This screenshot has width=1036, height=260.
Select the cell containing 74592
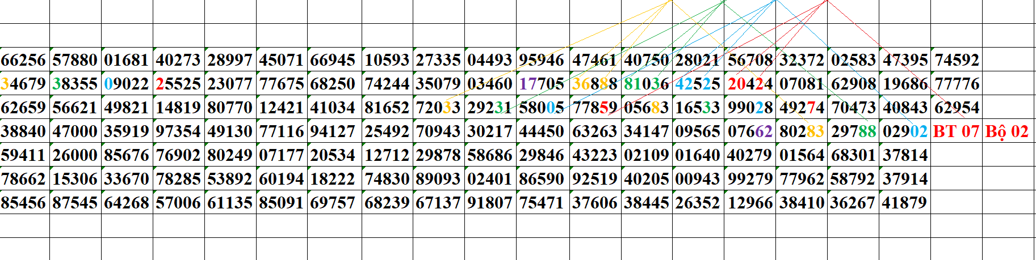957,60
